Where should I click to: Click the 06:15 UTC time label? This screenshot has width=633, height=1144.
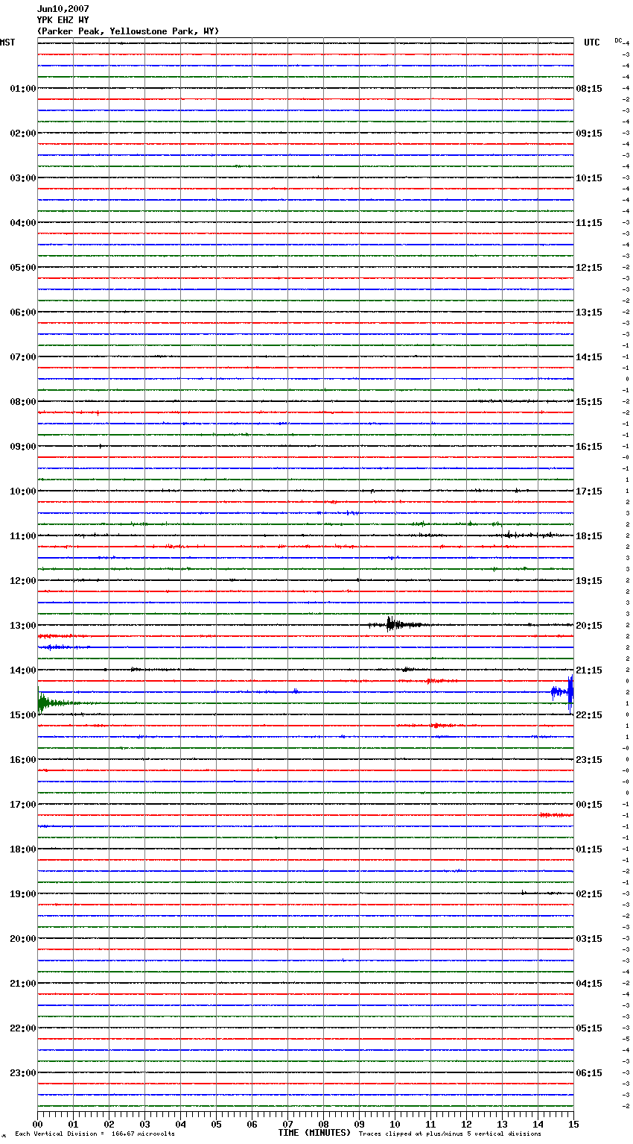point(589,1073)
